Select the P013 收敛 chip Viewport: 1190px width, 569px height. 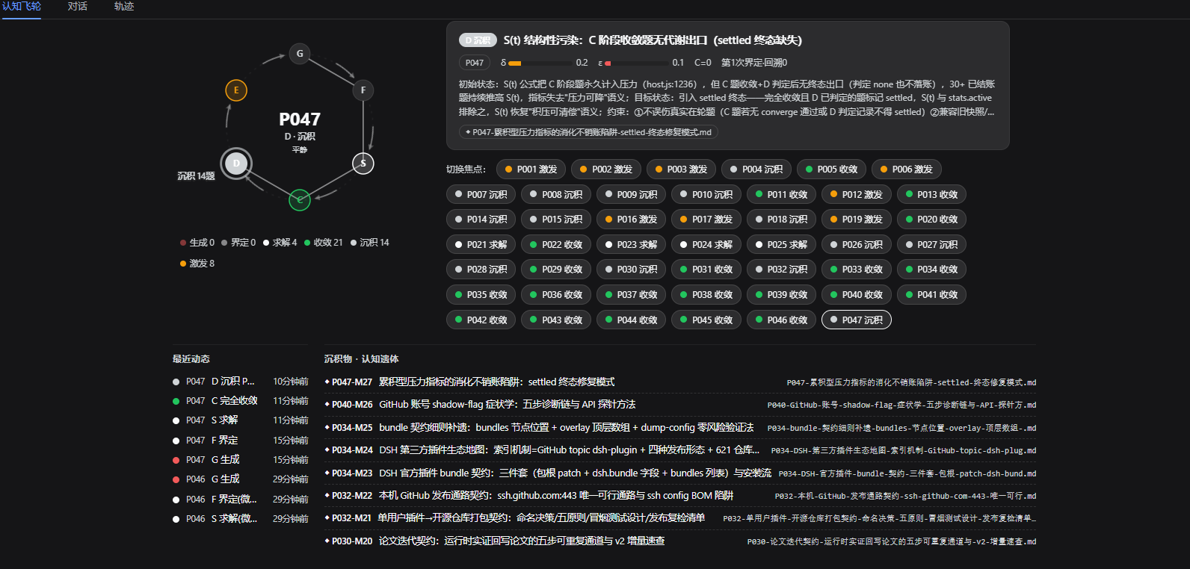point(931,195)
